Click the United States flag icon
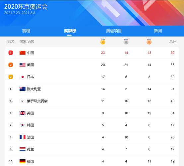Viewport: 184px width, 166px height. tap(23, 65)
